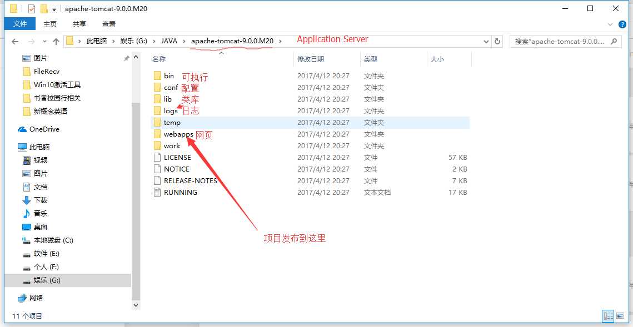The image size is (633, 327).
Task: Open Win10激活工具 quick access folder
Action: [x=52, y=85]
